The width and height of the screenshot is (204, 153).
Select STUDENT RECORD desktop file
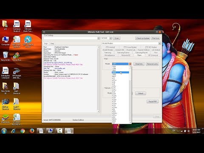17,119
